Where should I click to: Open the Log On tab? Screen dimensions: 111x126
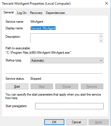pos(22,13)
